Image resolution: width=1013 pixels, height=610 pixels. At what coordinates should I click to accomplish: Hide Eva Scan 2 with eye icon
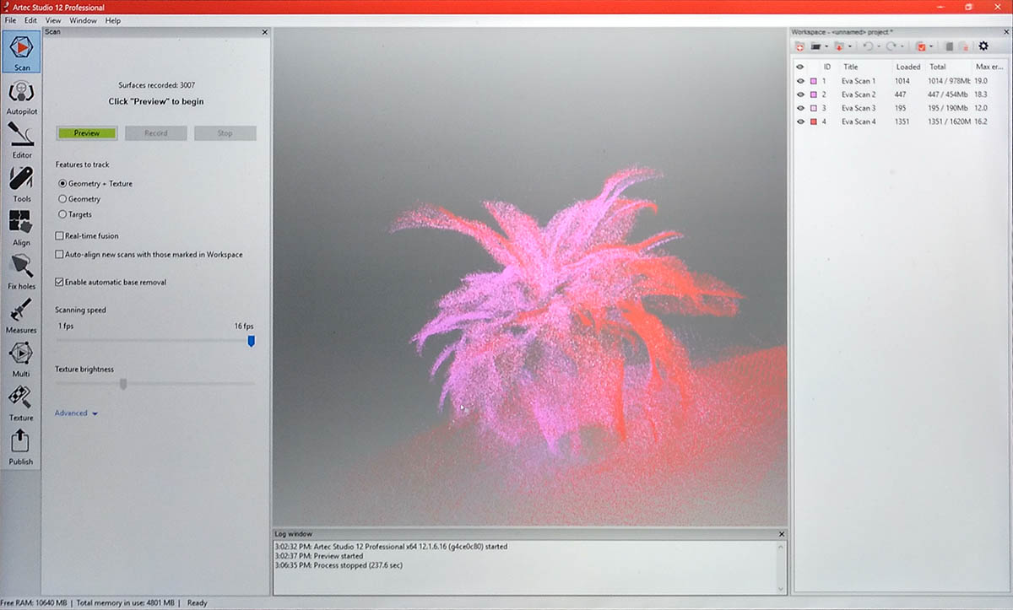[x=799, y=94]
